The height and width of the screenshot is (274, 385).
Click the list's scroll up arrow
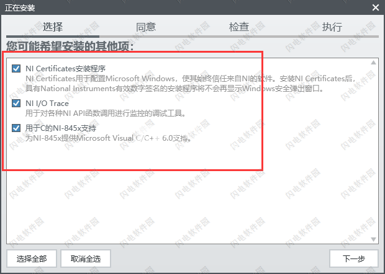[373, 62]
